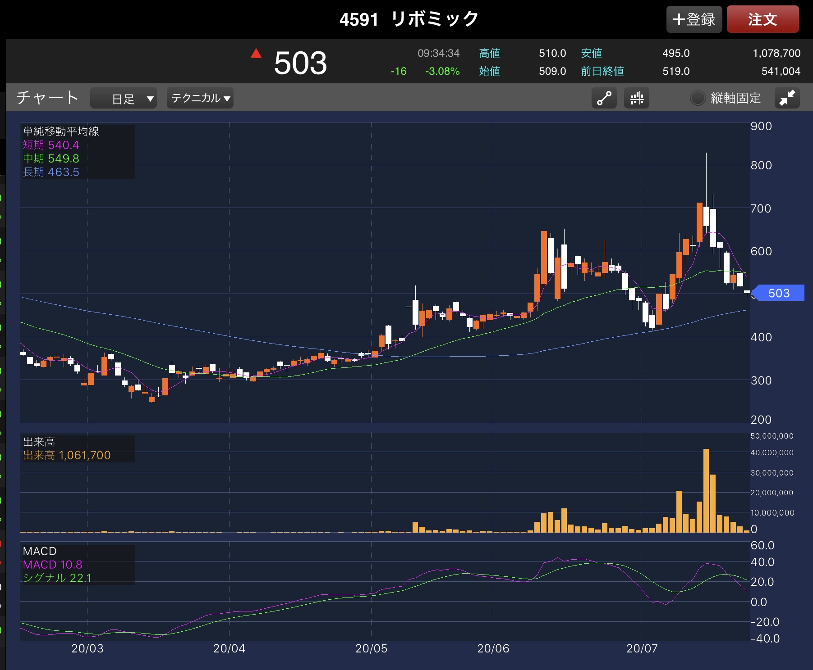813x670 pixels.
Task: Shrink the chart using the collapse arrows icon
Action: click(x=787, y=98)
